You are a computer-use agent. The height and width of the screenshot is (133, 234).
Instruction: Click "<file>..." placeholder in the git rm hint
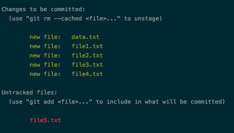point(103,18)
